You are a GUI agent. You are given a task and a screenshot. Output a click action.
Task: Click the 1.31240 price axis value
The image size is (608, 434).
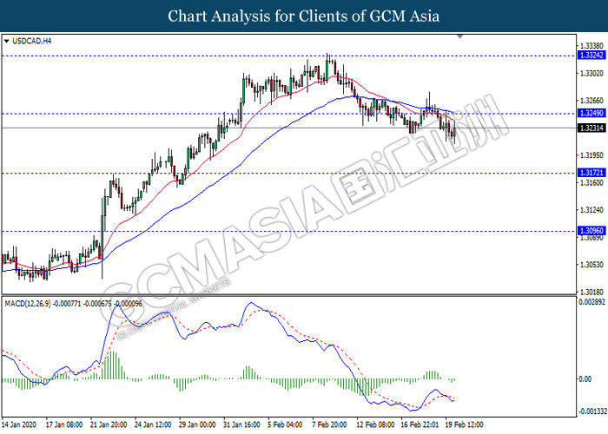tap(591, 210)
